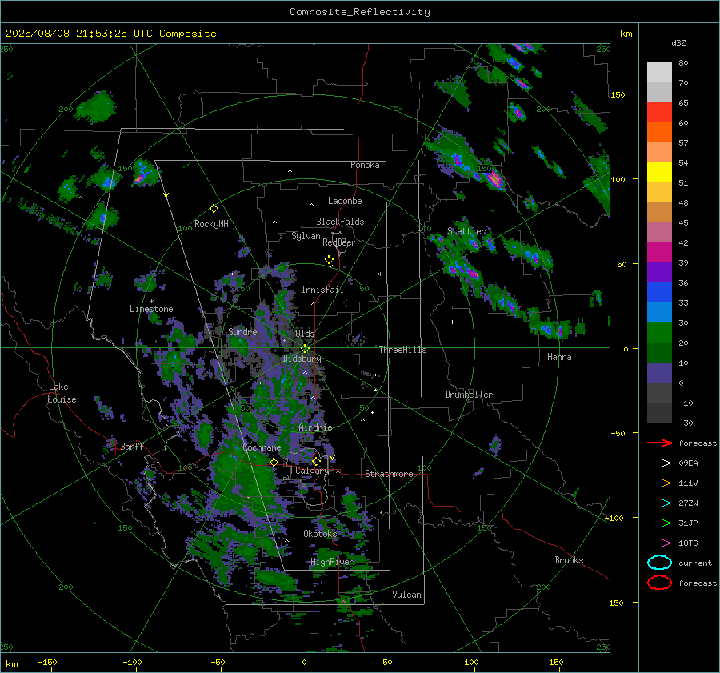
Task: Click the Calgary city label
Action: [312, 471]
